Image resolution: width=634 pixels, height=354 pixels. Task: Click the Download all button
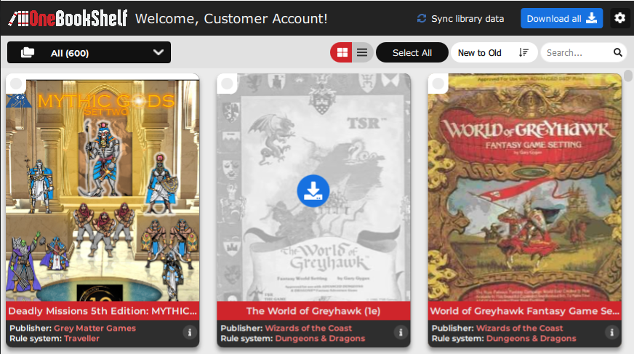[x=561, y=18]
